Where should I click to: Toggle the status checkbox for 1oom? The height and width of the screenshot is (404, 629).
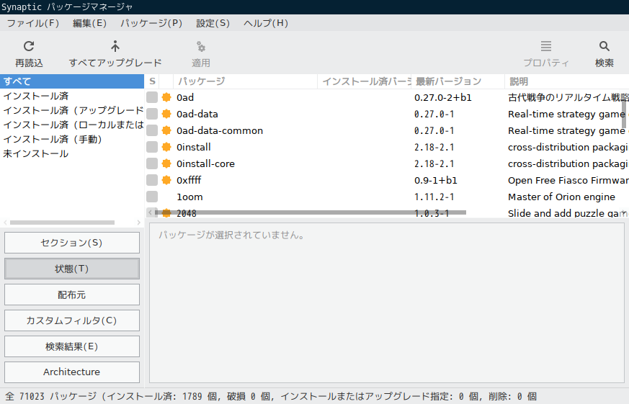(152, 197)
